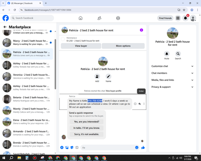Image resolution: width=201 pixels, height=161 pixels.
Task: Choose a GIF in composer
Action: tap(77, 148)
